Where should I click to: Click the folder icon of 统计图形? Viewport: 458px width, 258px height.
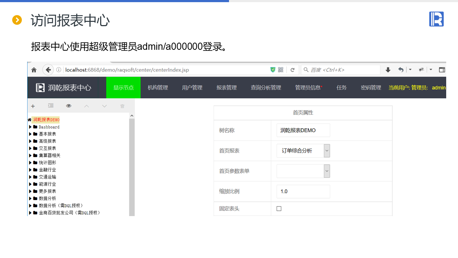(x=35, y=163)
